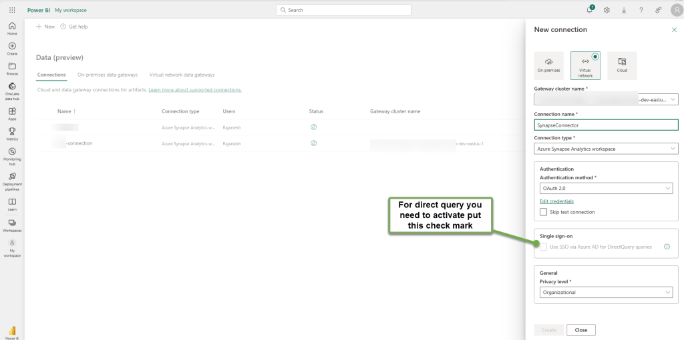Open OneLake data hub
Screen dimensions: 684x340
click(x=12, y=91)
